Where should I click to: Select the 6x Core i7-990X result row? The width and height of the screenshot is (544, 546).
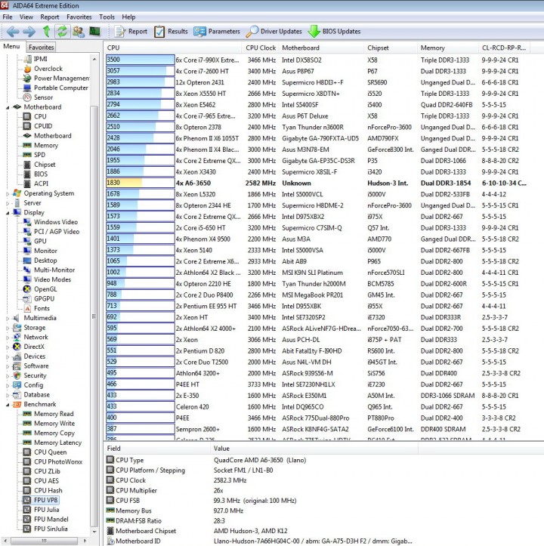pos(317,60)
